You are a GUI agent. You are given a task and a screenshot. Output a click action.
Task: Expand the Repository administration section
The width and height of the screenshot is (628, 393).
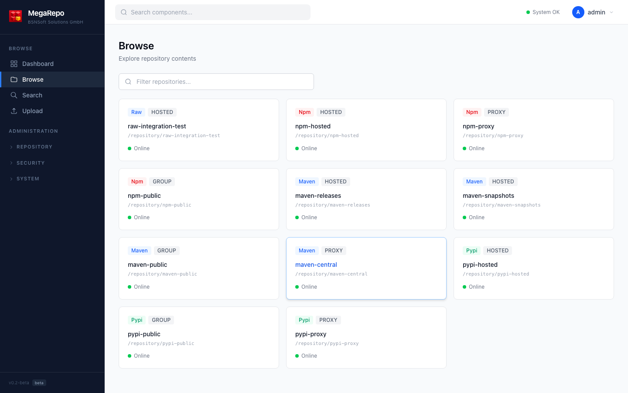tap(34, 147)
